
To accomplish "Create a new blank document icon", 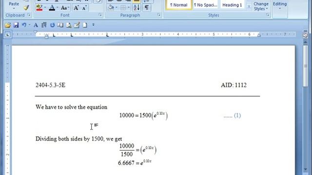I will (x=85, y=25).
